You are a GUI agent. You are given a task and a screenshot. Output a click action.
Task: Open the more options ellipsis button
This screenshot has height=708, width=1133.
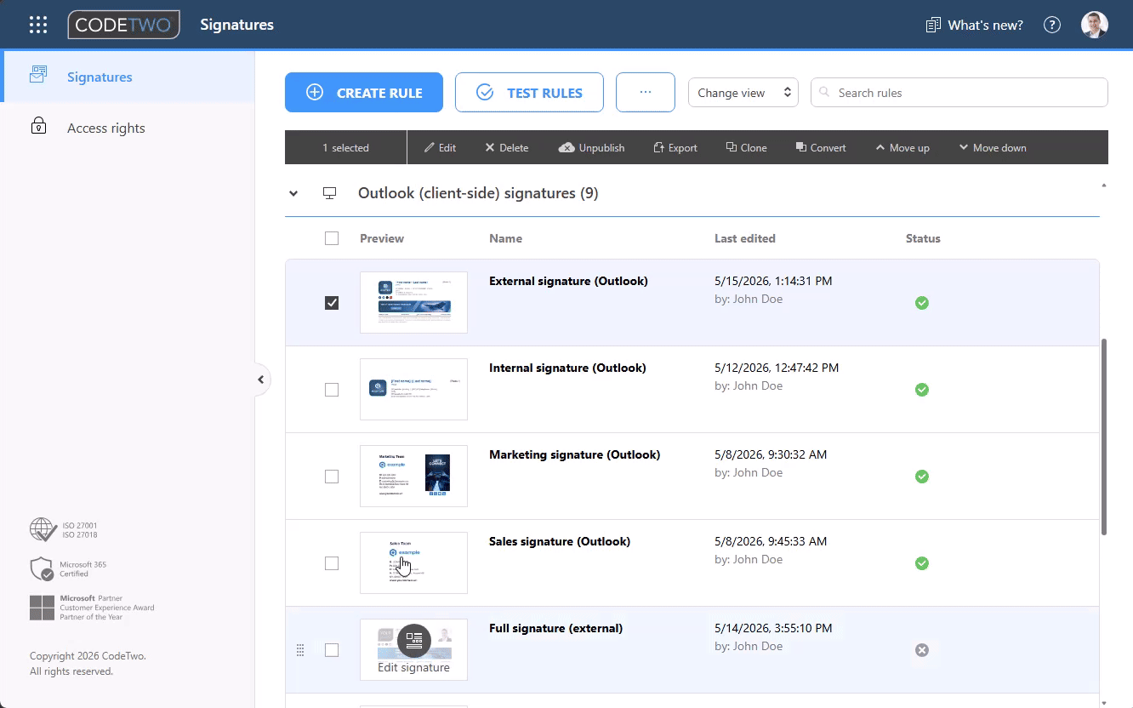[x=646, y=93]
